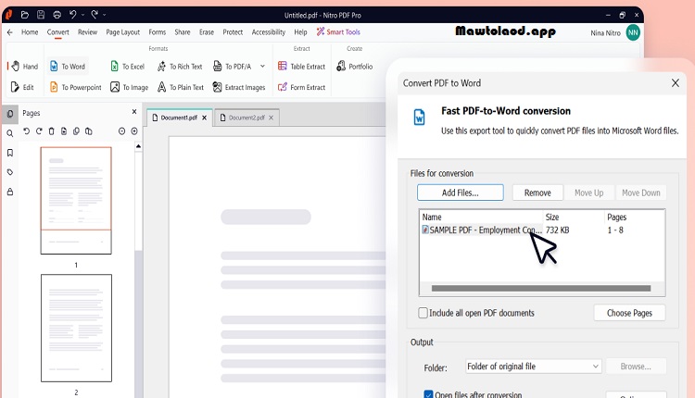Open the Home ribbon tab
Viewport: 695px width, 398px height.
(x=30, y=32)
